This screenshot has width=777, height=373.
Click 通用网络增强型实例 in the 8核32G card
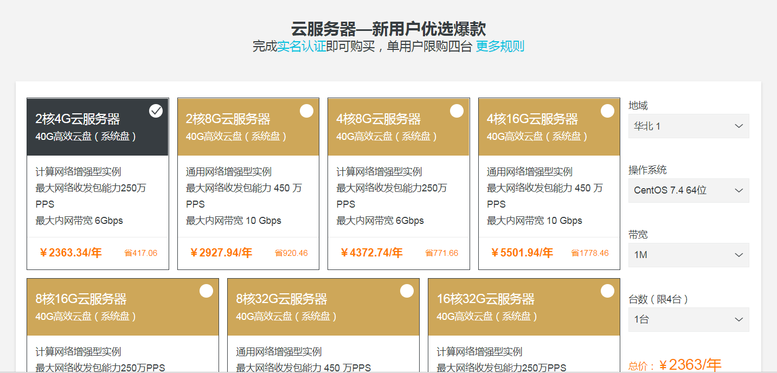pos(279,352)
